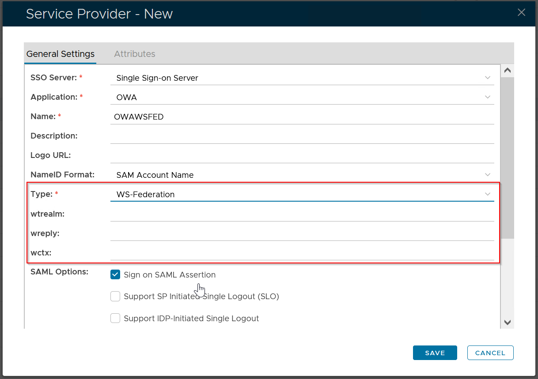Enable Support SP Initiated Single Logout
This screenshot has height=379, width=538.
point(115,296)
